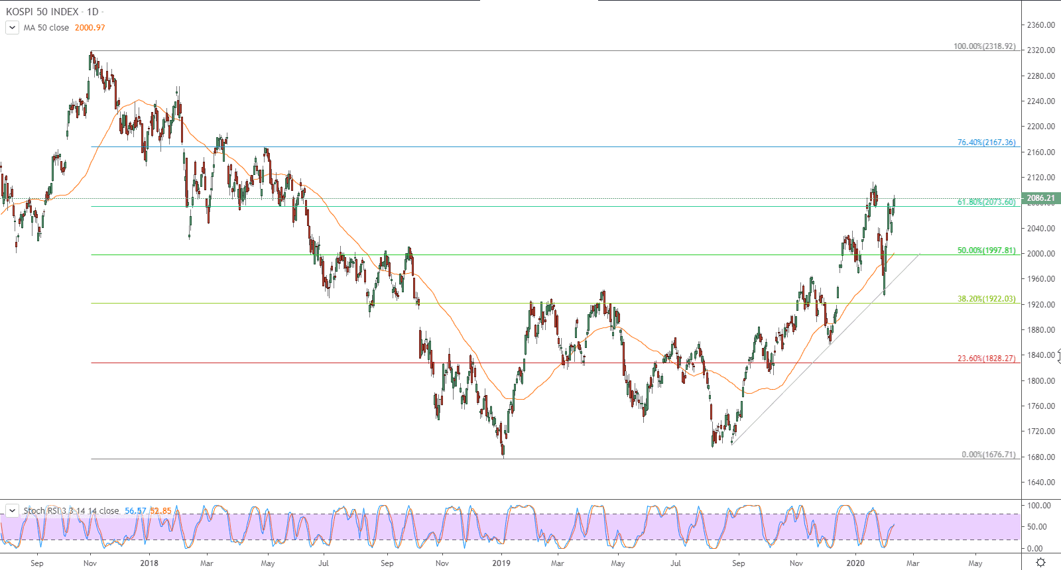Open chart settings via the gear icon

pyautogui.click(x=1040, y=563)
